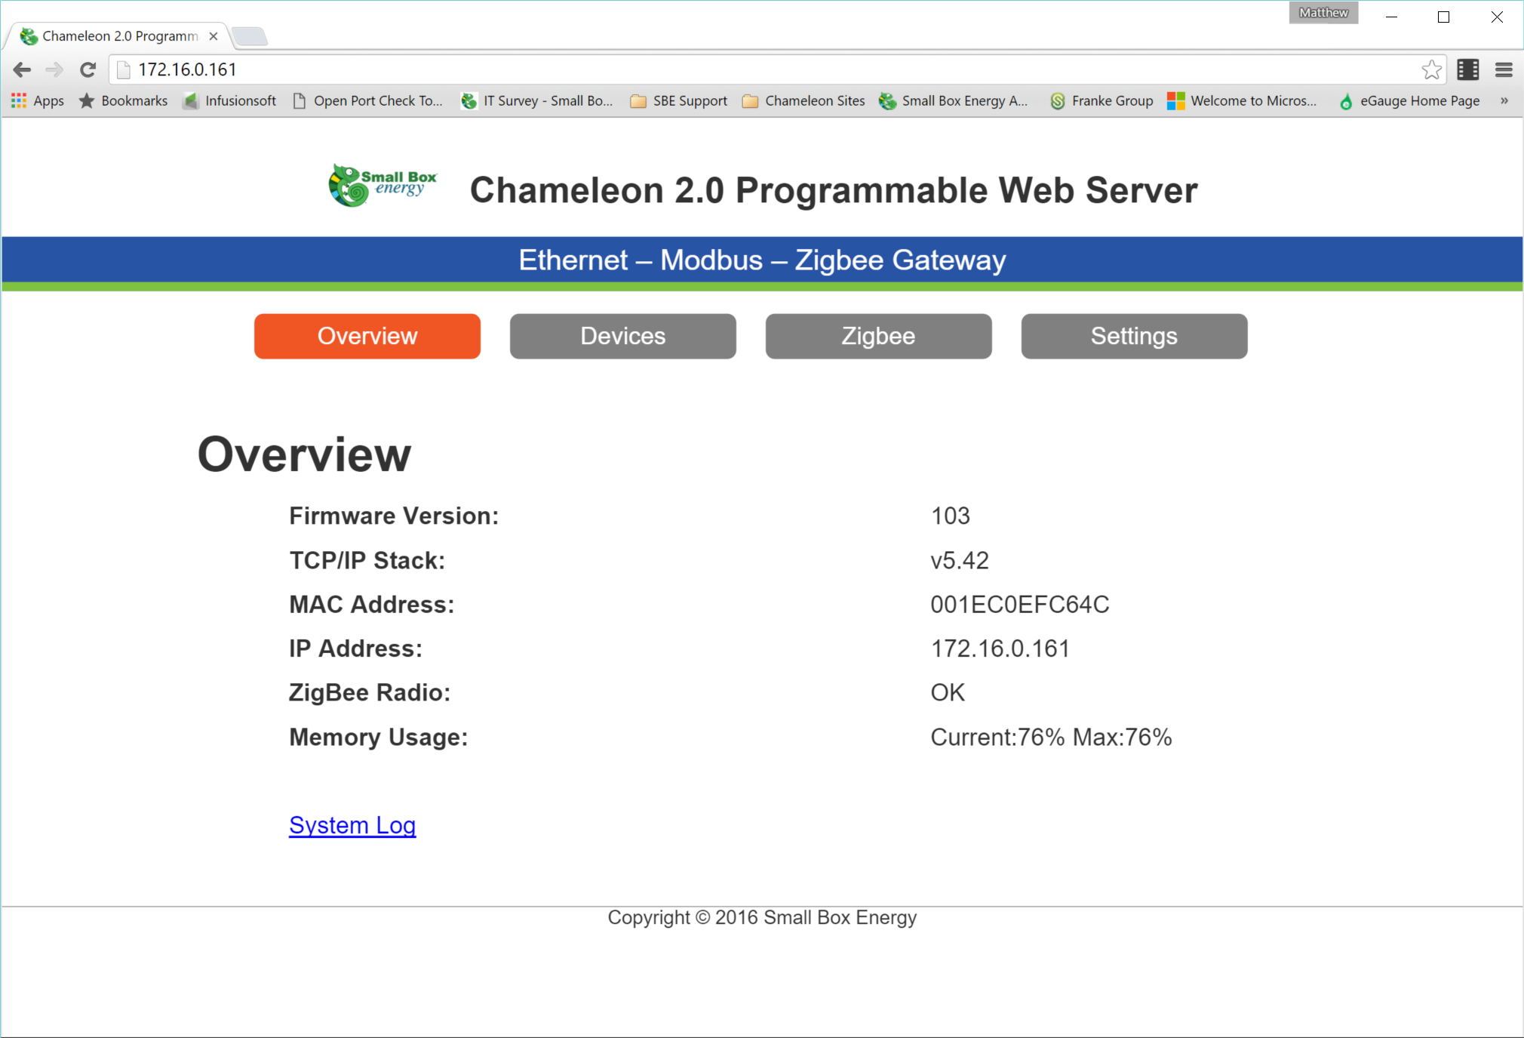This screenshot has width=1524, height=1038.
Task: Click the memory usage Current:76% Max:76% value
Action: tap(1051, 737)
